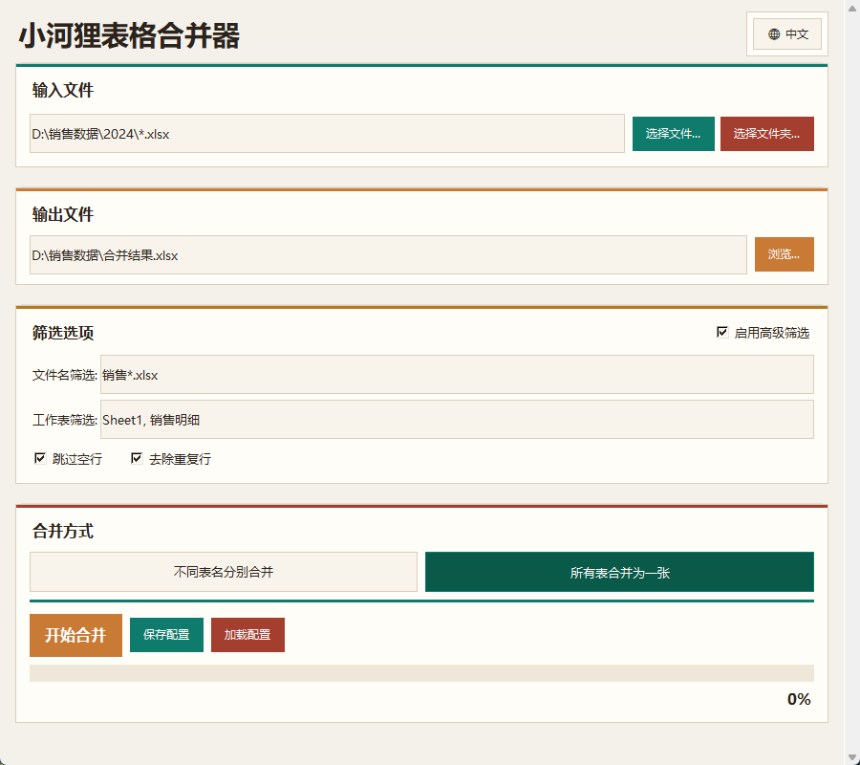Screen dimensions: 860x765
Task: Click 选择文件夹... red button
Action: coord(766,133)
